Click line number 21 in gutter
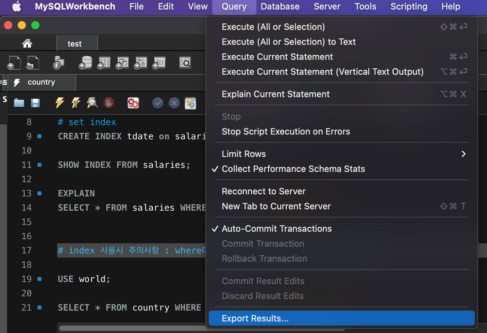This screenshot has height=333, width=487. (x=27, y=308)
